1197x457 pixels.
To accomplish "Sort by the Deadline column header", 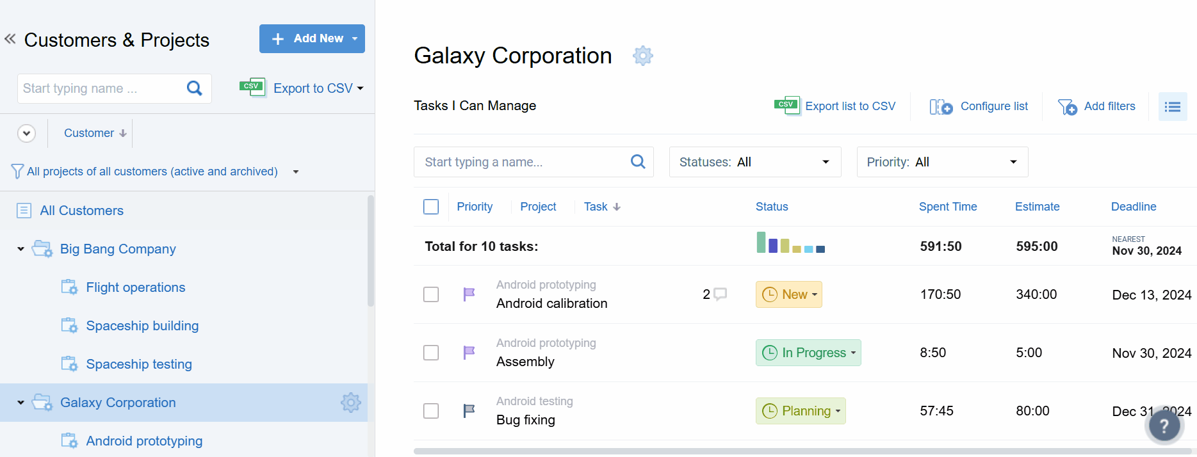I will (1134, 207).
